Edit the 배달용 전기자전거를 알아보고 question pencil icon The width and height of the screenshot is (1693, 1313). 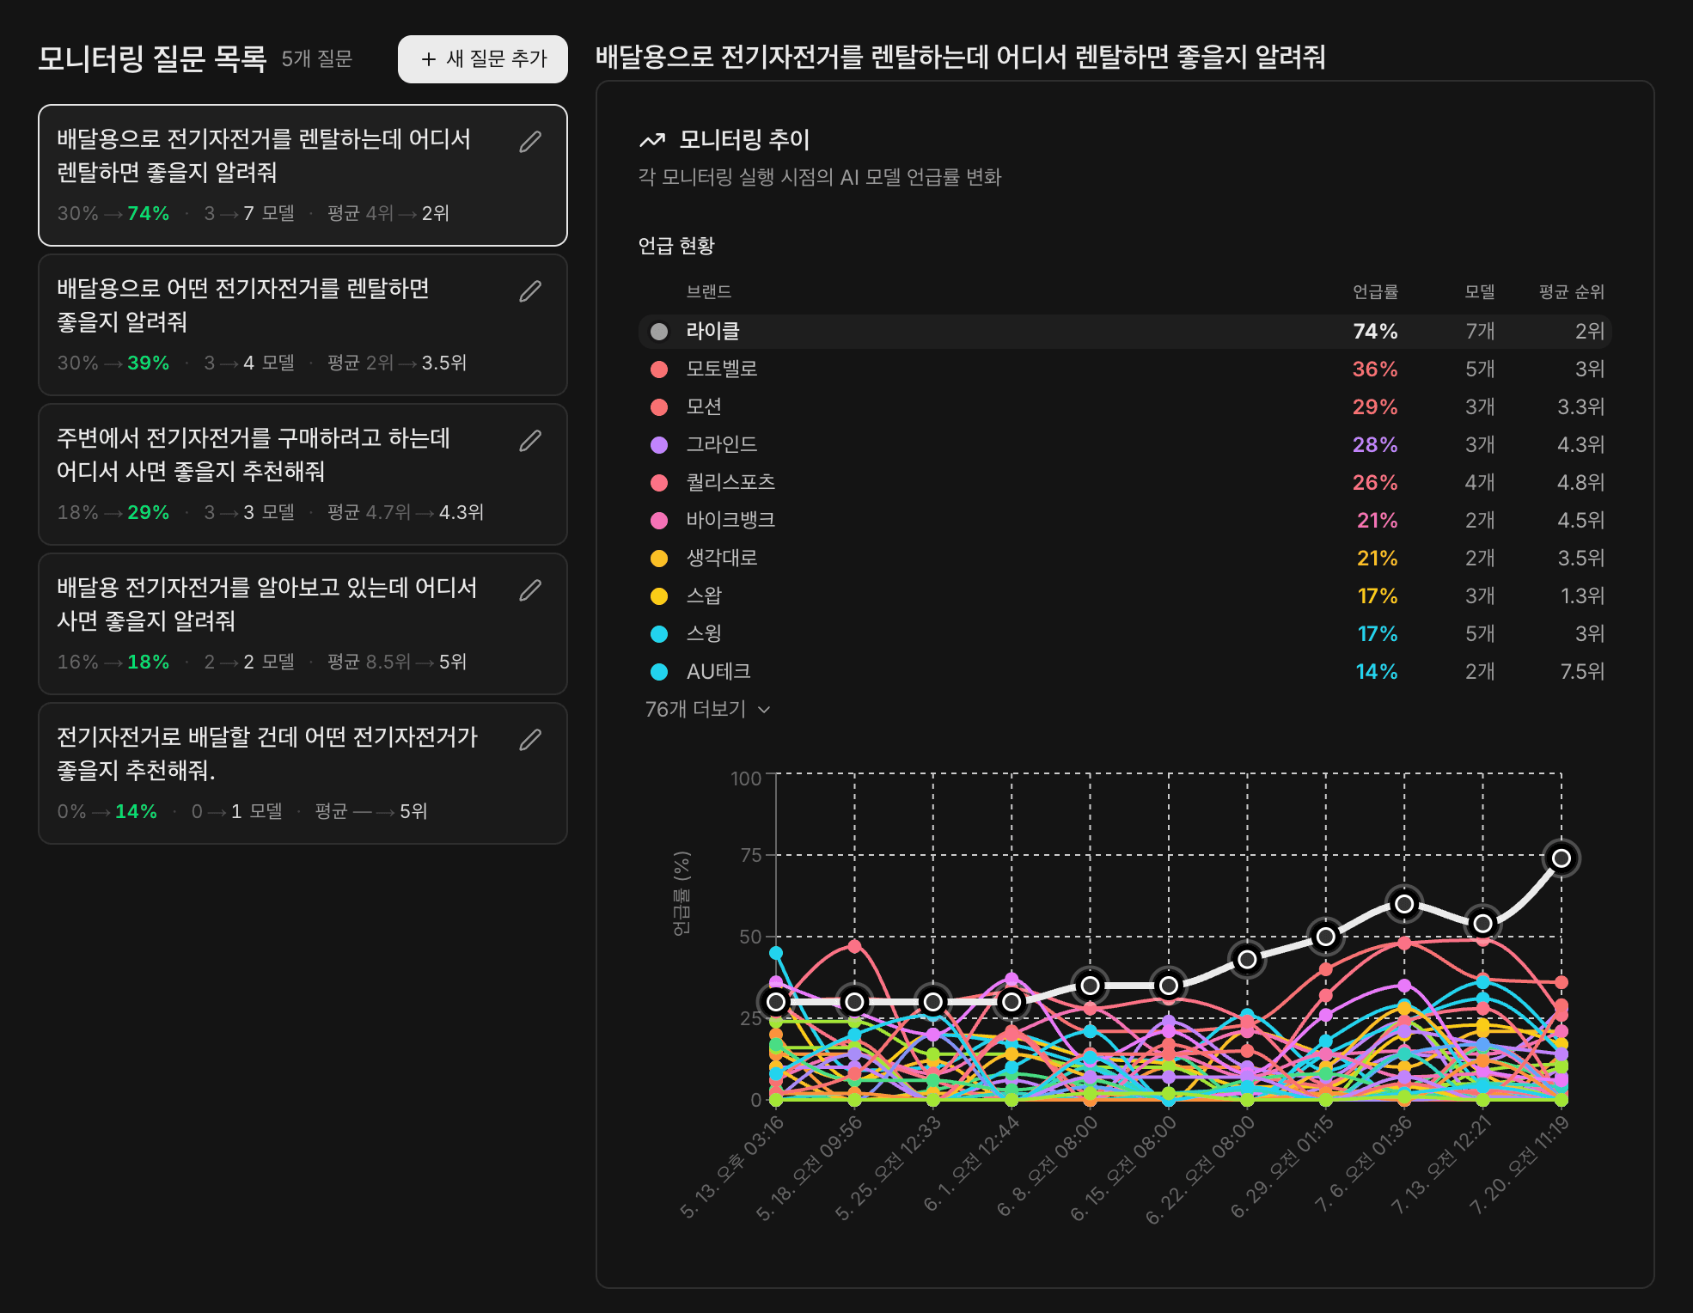pyautogui.click(x=530, y=590)
